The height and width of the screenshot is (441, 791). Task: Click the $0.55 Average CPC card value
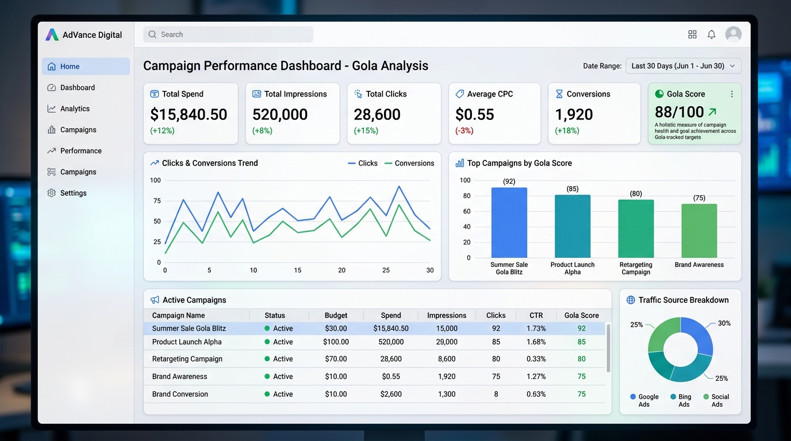[x=475, y=115]
